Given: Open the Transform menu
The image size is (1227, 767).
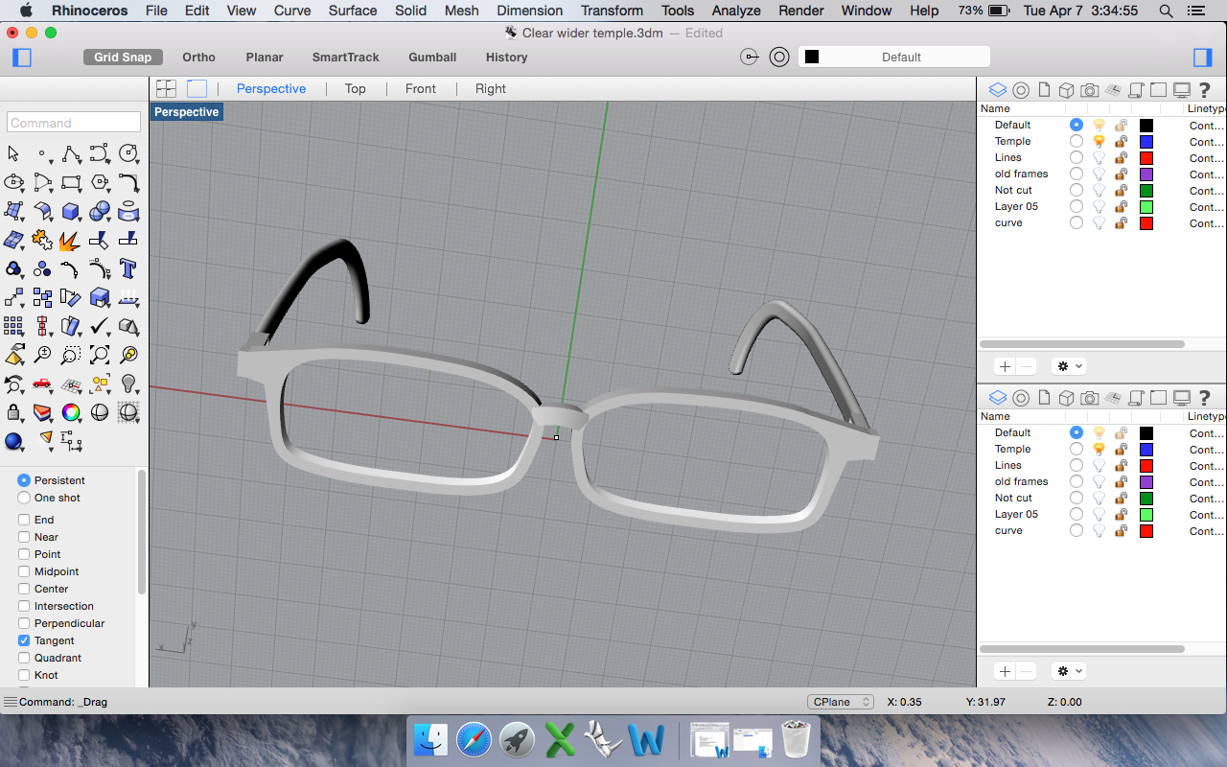Looking at the screenshot, I should point(612,11).
